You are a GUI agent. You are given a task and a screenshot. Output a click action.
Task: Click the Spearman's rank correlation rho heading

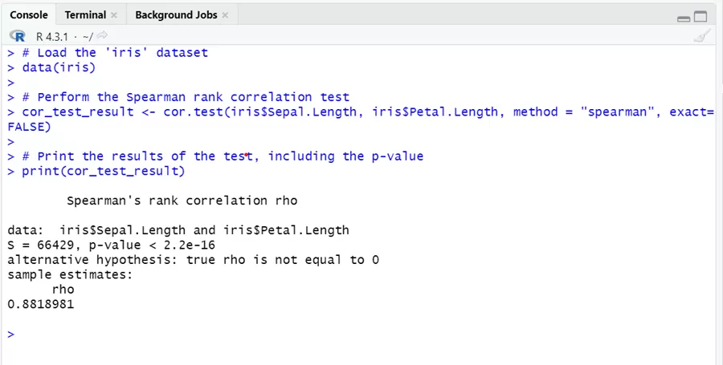coord(182,201)
